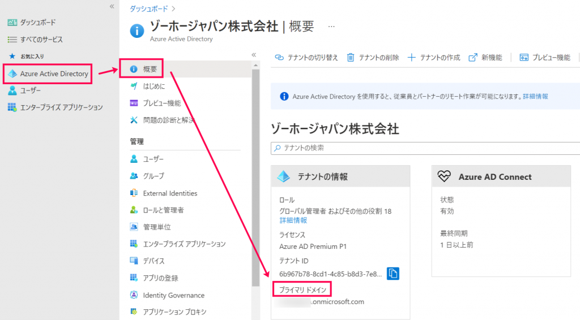Open エンタープライズ アプリケーション in the favorites sidebar
Viewport: 580px width, 320px height.
pos(61,107)
